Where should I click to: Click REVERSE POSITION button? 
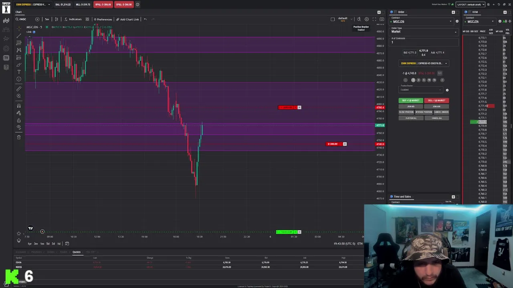(x=424, y=112)
